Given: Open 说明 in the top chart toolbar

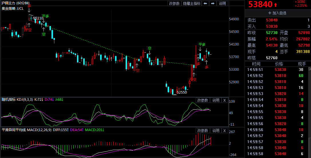Looking at the screenshot, I should (x=222, y=3).
